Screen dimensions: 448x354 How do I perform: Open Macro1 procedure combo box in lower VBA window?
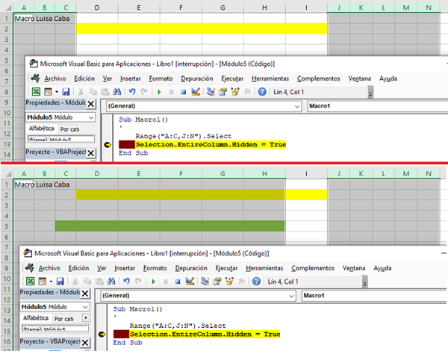click(x=374, y=296)
